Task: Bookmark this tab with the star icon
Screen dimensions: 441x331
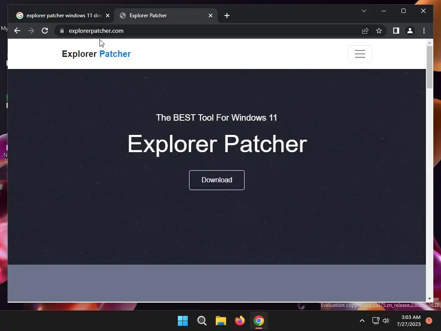Action: point(379,31)
